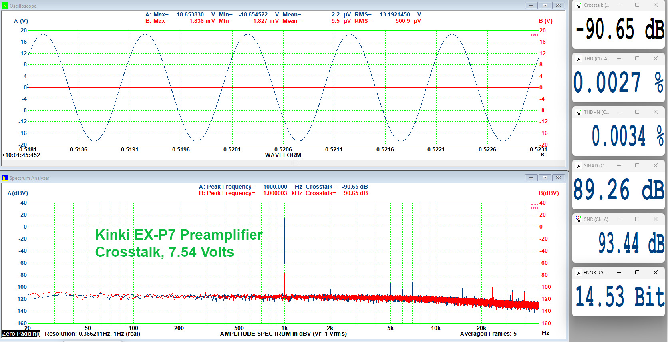The height and width of the screenshot is (342, 668).
Task: Click the WAVEFORM title under the oscilloscope plot
Action: (283, 155)
